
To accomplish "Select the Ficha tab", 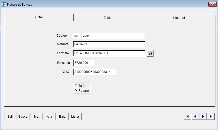I will pos(39,18).
